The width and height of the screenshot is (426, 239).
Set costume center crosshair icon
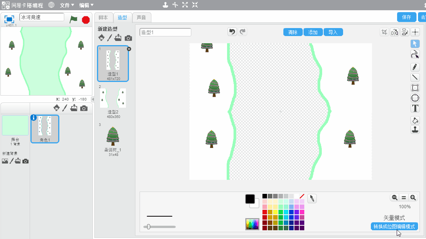415,32
